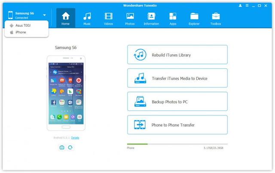Open the Explorer tab
Screen dimensions: 275x173
click(x=194, y=18)
